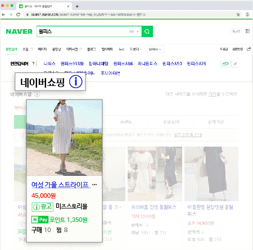Select the 통합검색 tab

coord(11,49)
